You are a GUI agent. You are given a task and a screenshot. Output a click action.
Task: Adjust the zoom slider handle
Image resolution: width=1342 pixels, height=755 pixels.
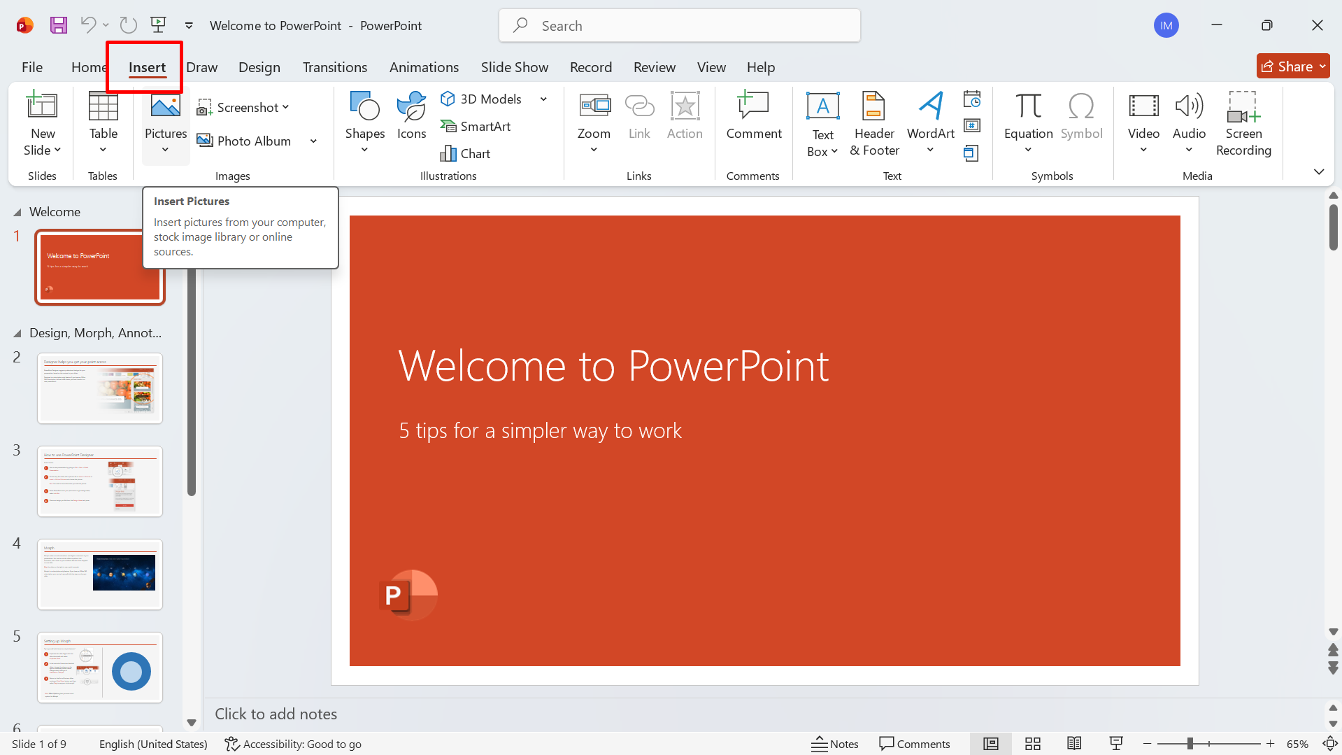(x=1190, y=744)
